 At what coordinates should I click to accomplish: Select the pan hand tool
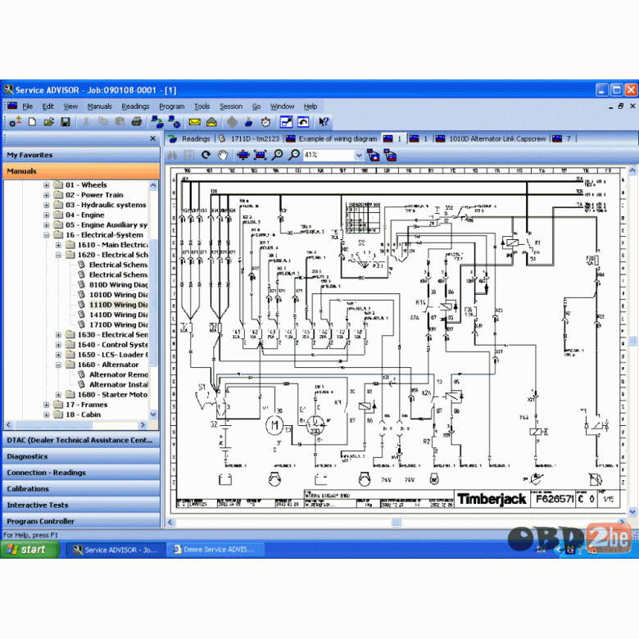[x=223, y=155]
